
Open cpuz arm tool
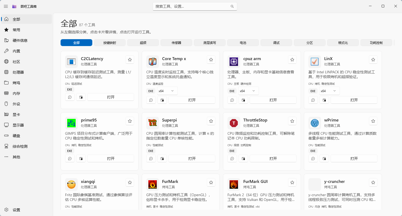coord(273,100)
